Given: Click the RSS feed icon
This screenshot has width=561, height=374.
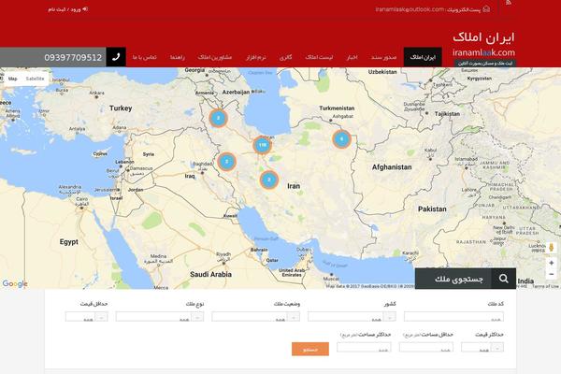Looking at the screenshot, I should pyautogui.click(x=509, y=3).
